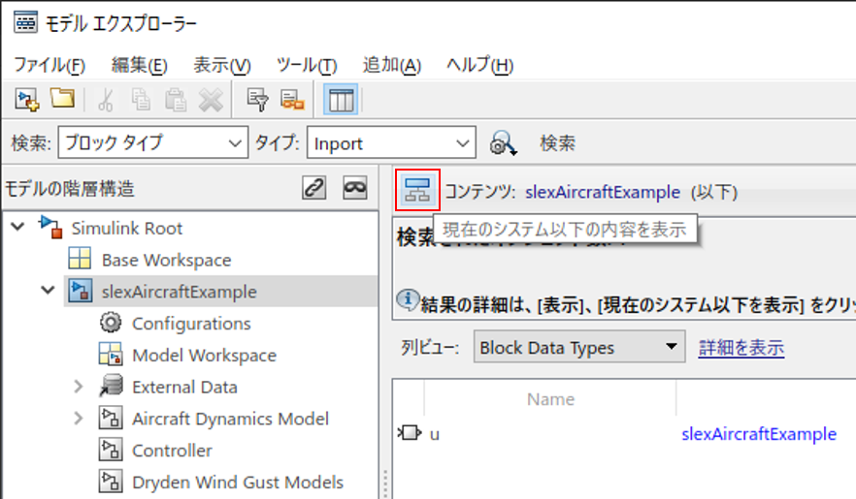Click the paste clipboard icon

pos(176,100)
